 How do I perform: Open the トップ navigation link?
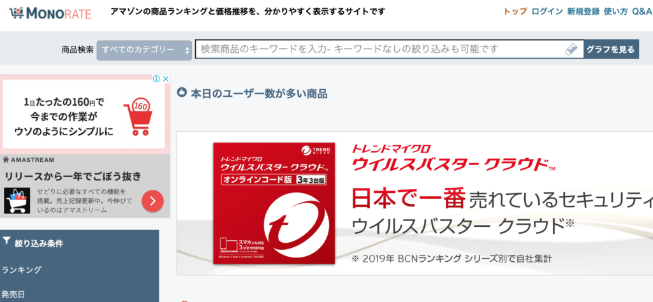pos(515,11)
